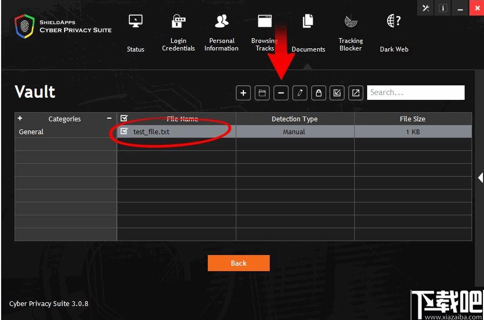Remove category with minus in Categories header
Image resolution: width=484 pixels, height=320 pixels.
click(109, 118)
